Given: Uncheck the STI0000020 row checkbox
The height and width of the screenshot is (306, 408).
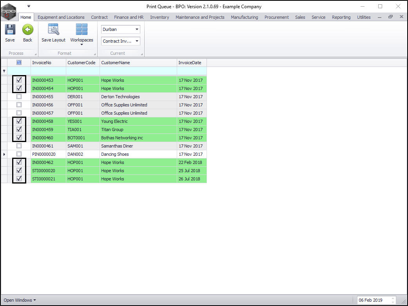Looking at the screenshot, I should (19, 170).
